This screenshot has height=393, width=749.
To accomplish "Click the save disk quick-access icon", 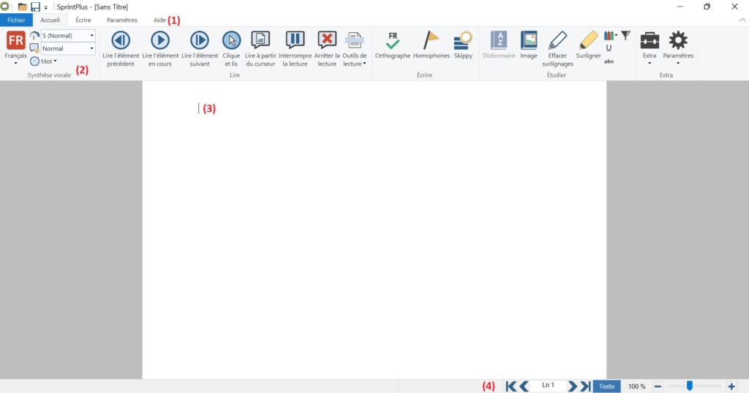I will click(x=35, y=7).
